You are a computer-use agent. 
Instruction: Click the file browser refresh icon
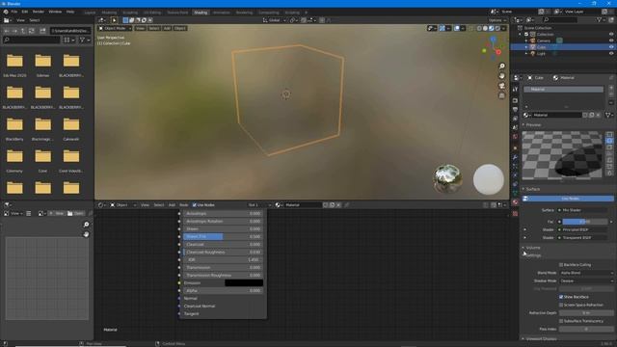32,31
